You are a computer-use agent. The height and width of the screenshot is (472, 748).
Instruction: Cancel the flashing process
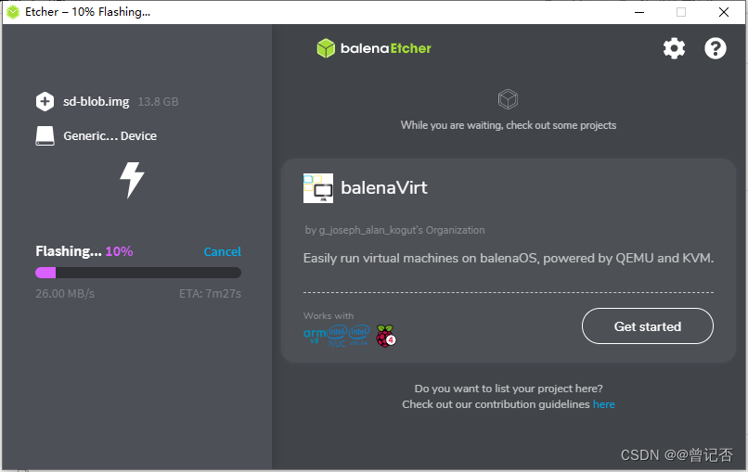223,251
